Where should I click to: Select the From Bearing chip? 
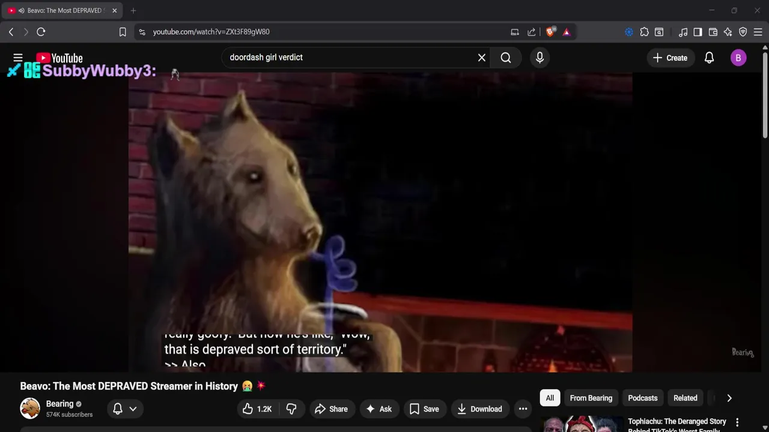(591, 398)
